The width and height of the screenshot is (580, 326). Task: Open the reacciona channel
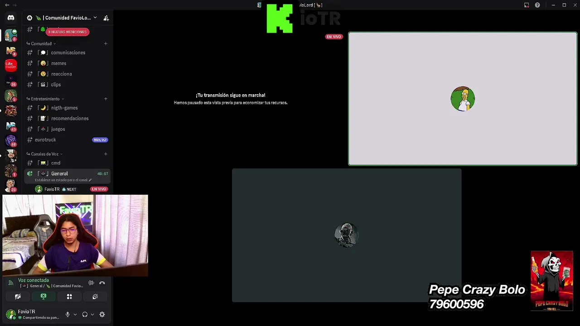[68, 74]
